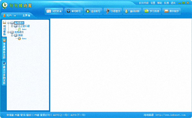Switch to 普通媒体文件 side tab
The image size is (192, 118).
(4, 49)
